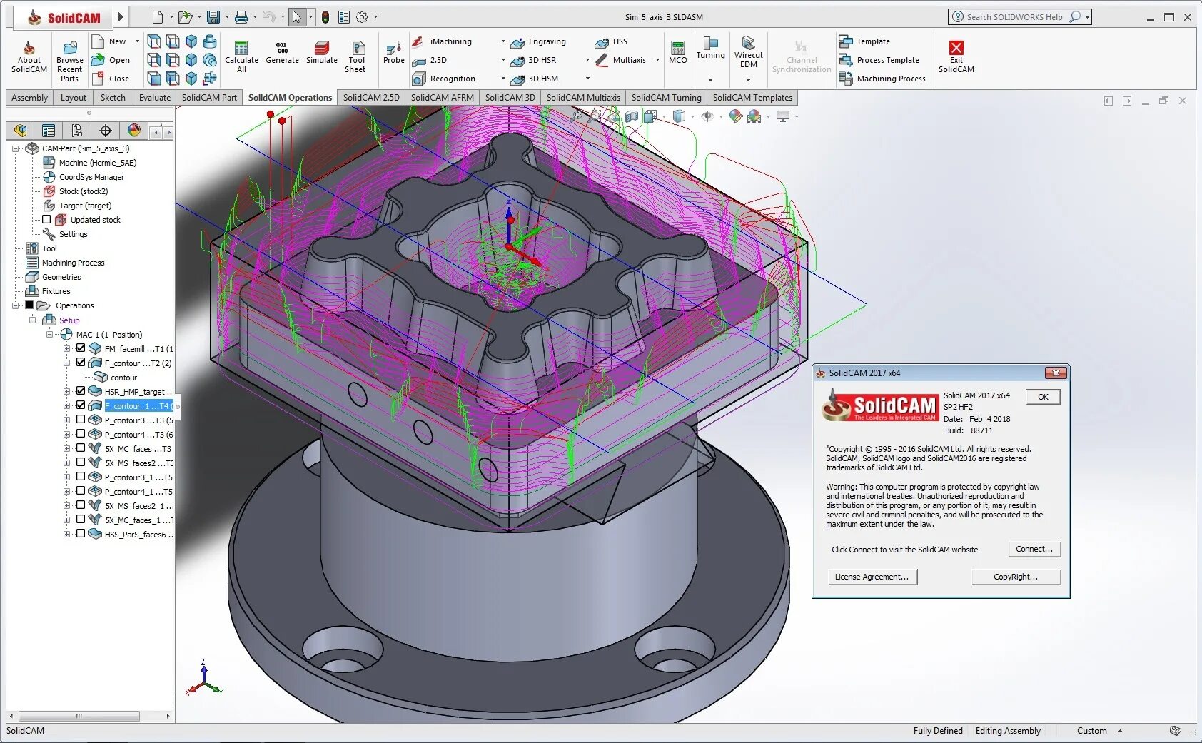The image size is (1202, 743).
Task: Check the HSS_ParS_faces6 operation checkbox
Action: (81, 534)
